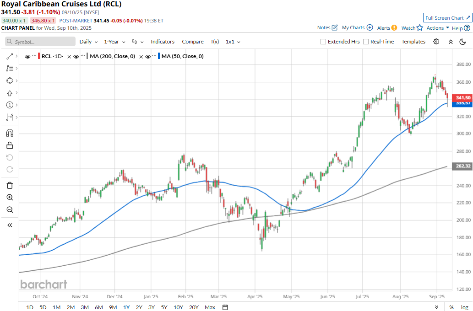The width and height of the screenshot is (473, 311).
Task: Expand Fibonacci tool options chevron
Action: [16, 69]
